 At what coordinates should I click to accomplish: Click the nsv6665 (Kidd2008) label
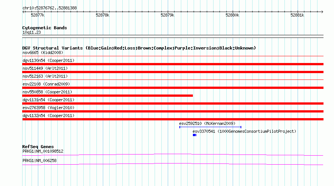(43, 52)
